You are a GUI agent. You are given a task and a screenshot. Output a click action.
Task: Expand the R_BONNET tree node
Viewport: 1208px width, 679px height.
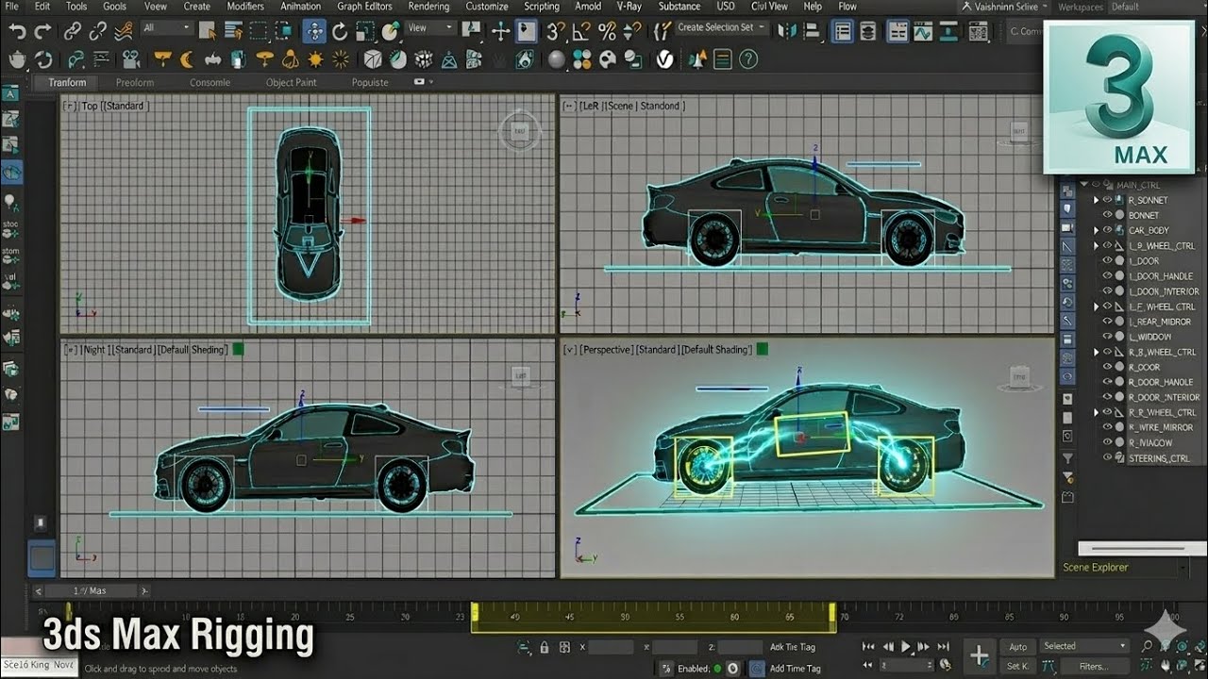[1097, 200]
